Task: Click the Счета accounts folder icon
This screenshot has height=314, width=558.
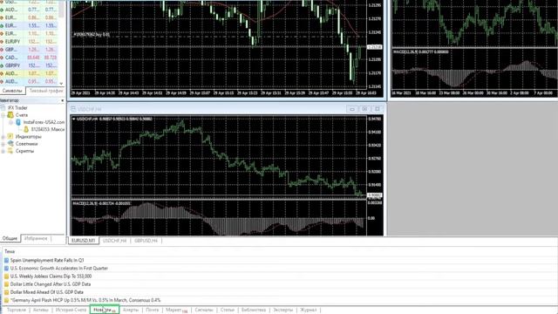Action: [x=10, y=114]
